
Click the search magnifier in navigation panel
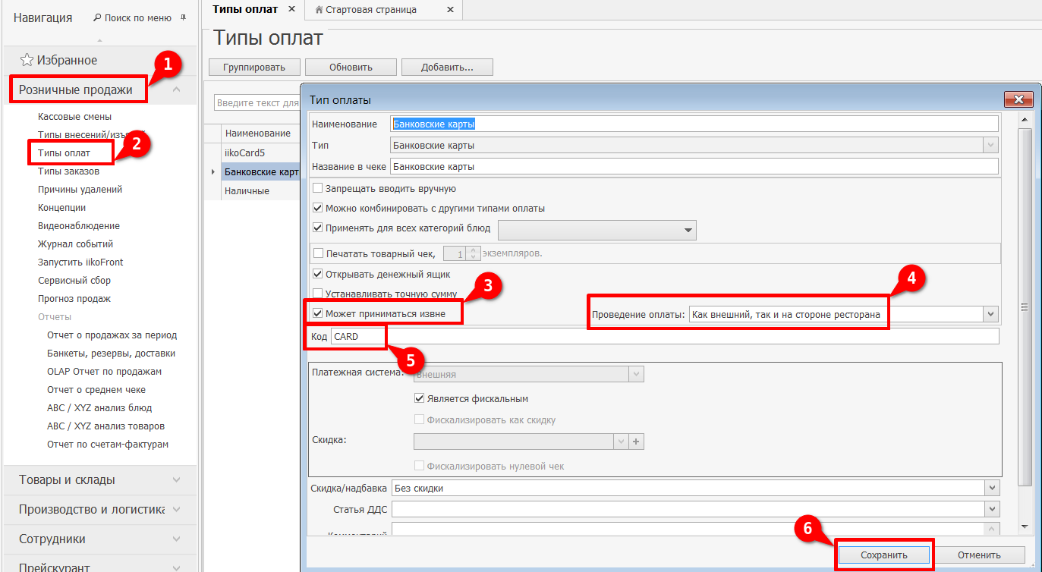tap(97, 17)
